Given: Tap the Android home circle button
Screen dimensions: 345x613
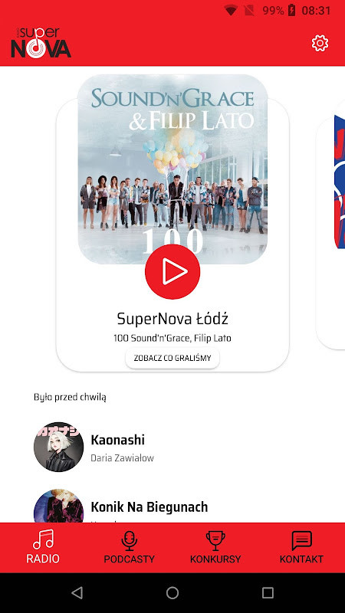Looking at the screenshot, I should 172,593.
